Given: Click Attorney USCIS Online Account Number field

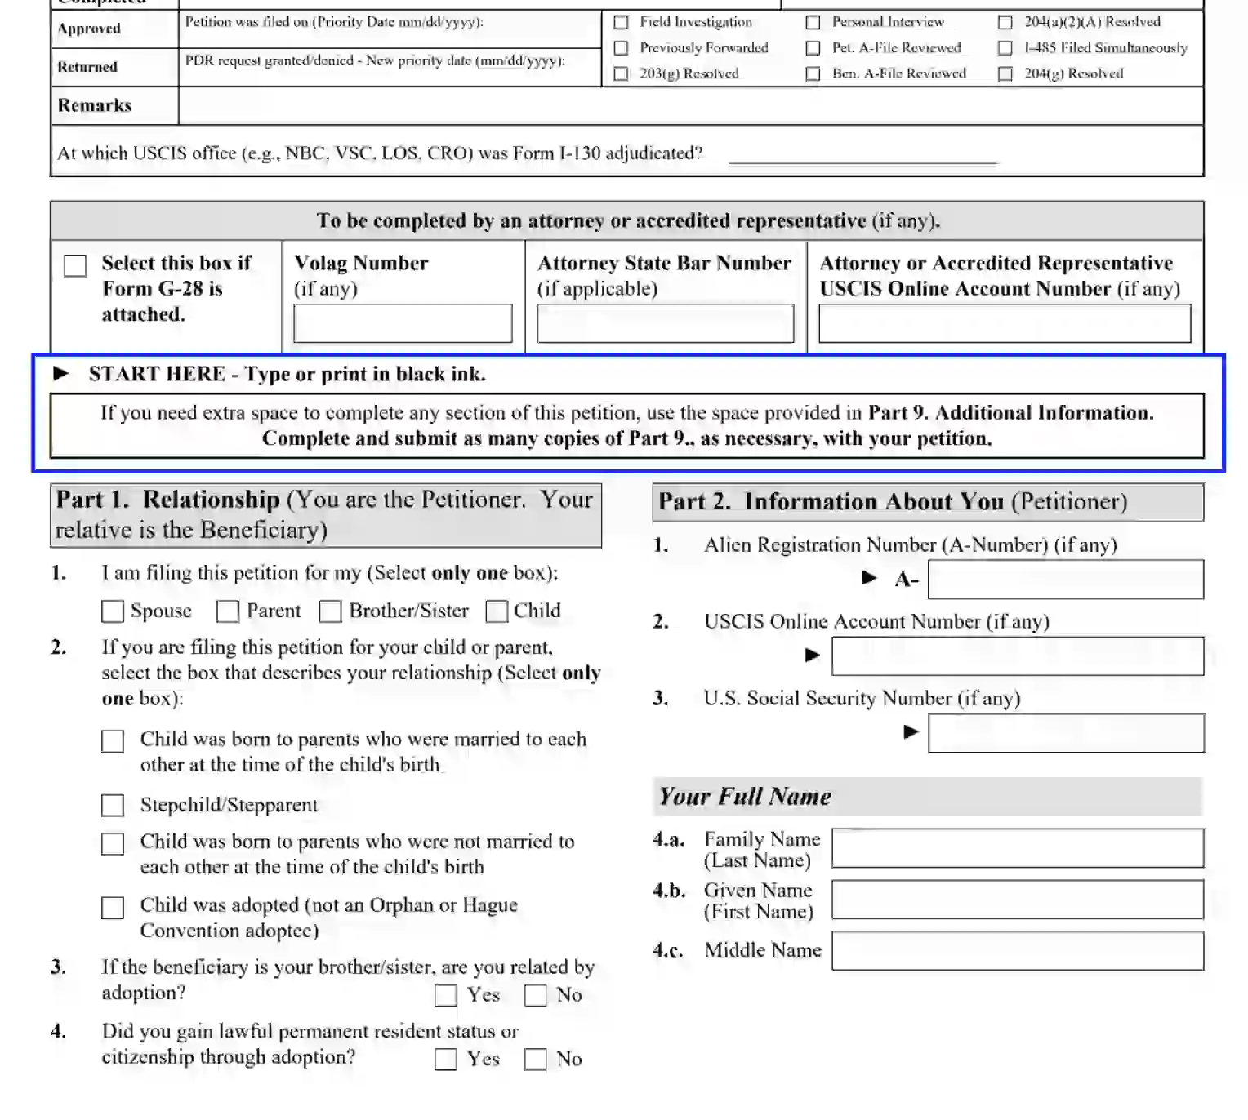Looking at the screenshot, I should [x=1005, y=323].
